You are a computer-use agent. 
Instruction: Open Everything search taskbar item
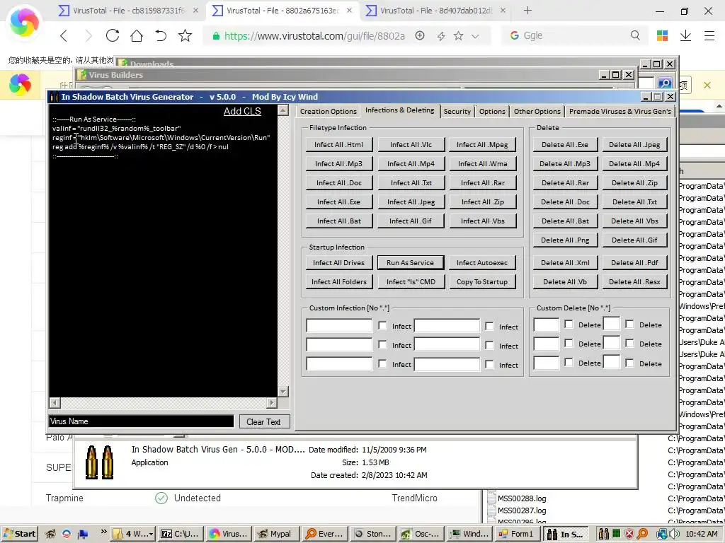coord(324,534)
